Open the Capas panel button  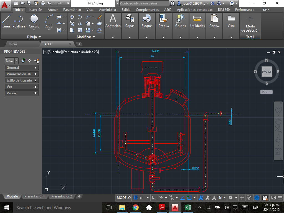130,26
